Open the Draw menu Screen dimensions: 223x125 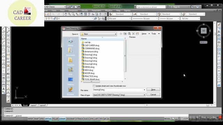tap(62, 10)
